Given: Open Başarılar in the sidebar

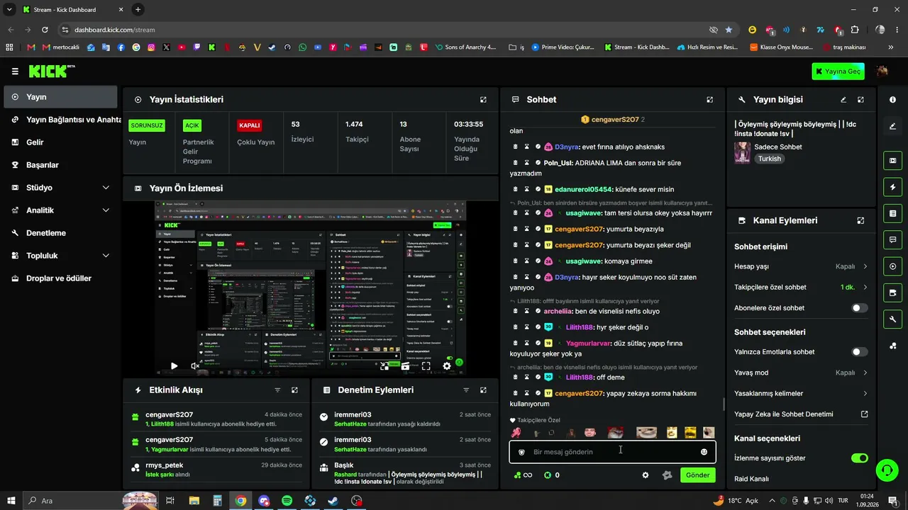Looking at the screenshot, I should coord(60,165).
